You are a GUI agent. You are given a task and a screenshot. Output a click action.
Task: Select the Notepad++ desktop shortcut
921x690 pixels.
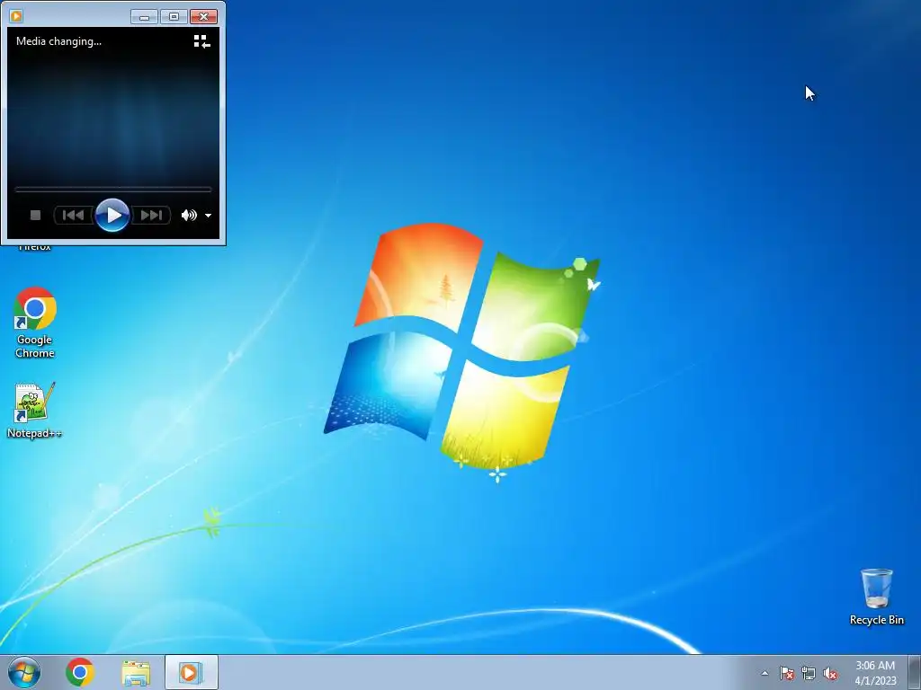click(35, 410)
